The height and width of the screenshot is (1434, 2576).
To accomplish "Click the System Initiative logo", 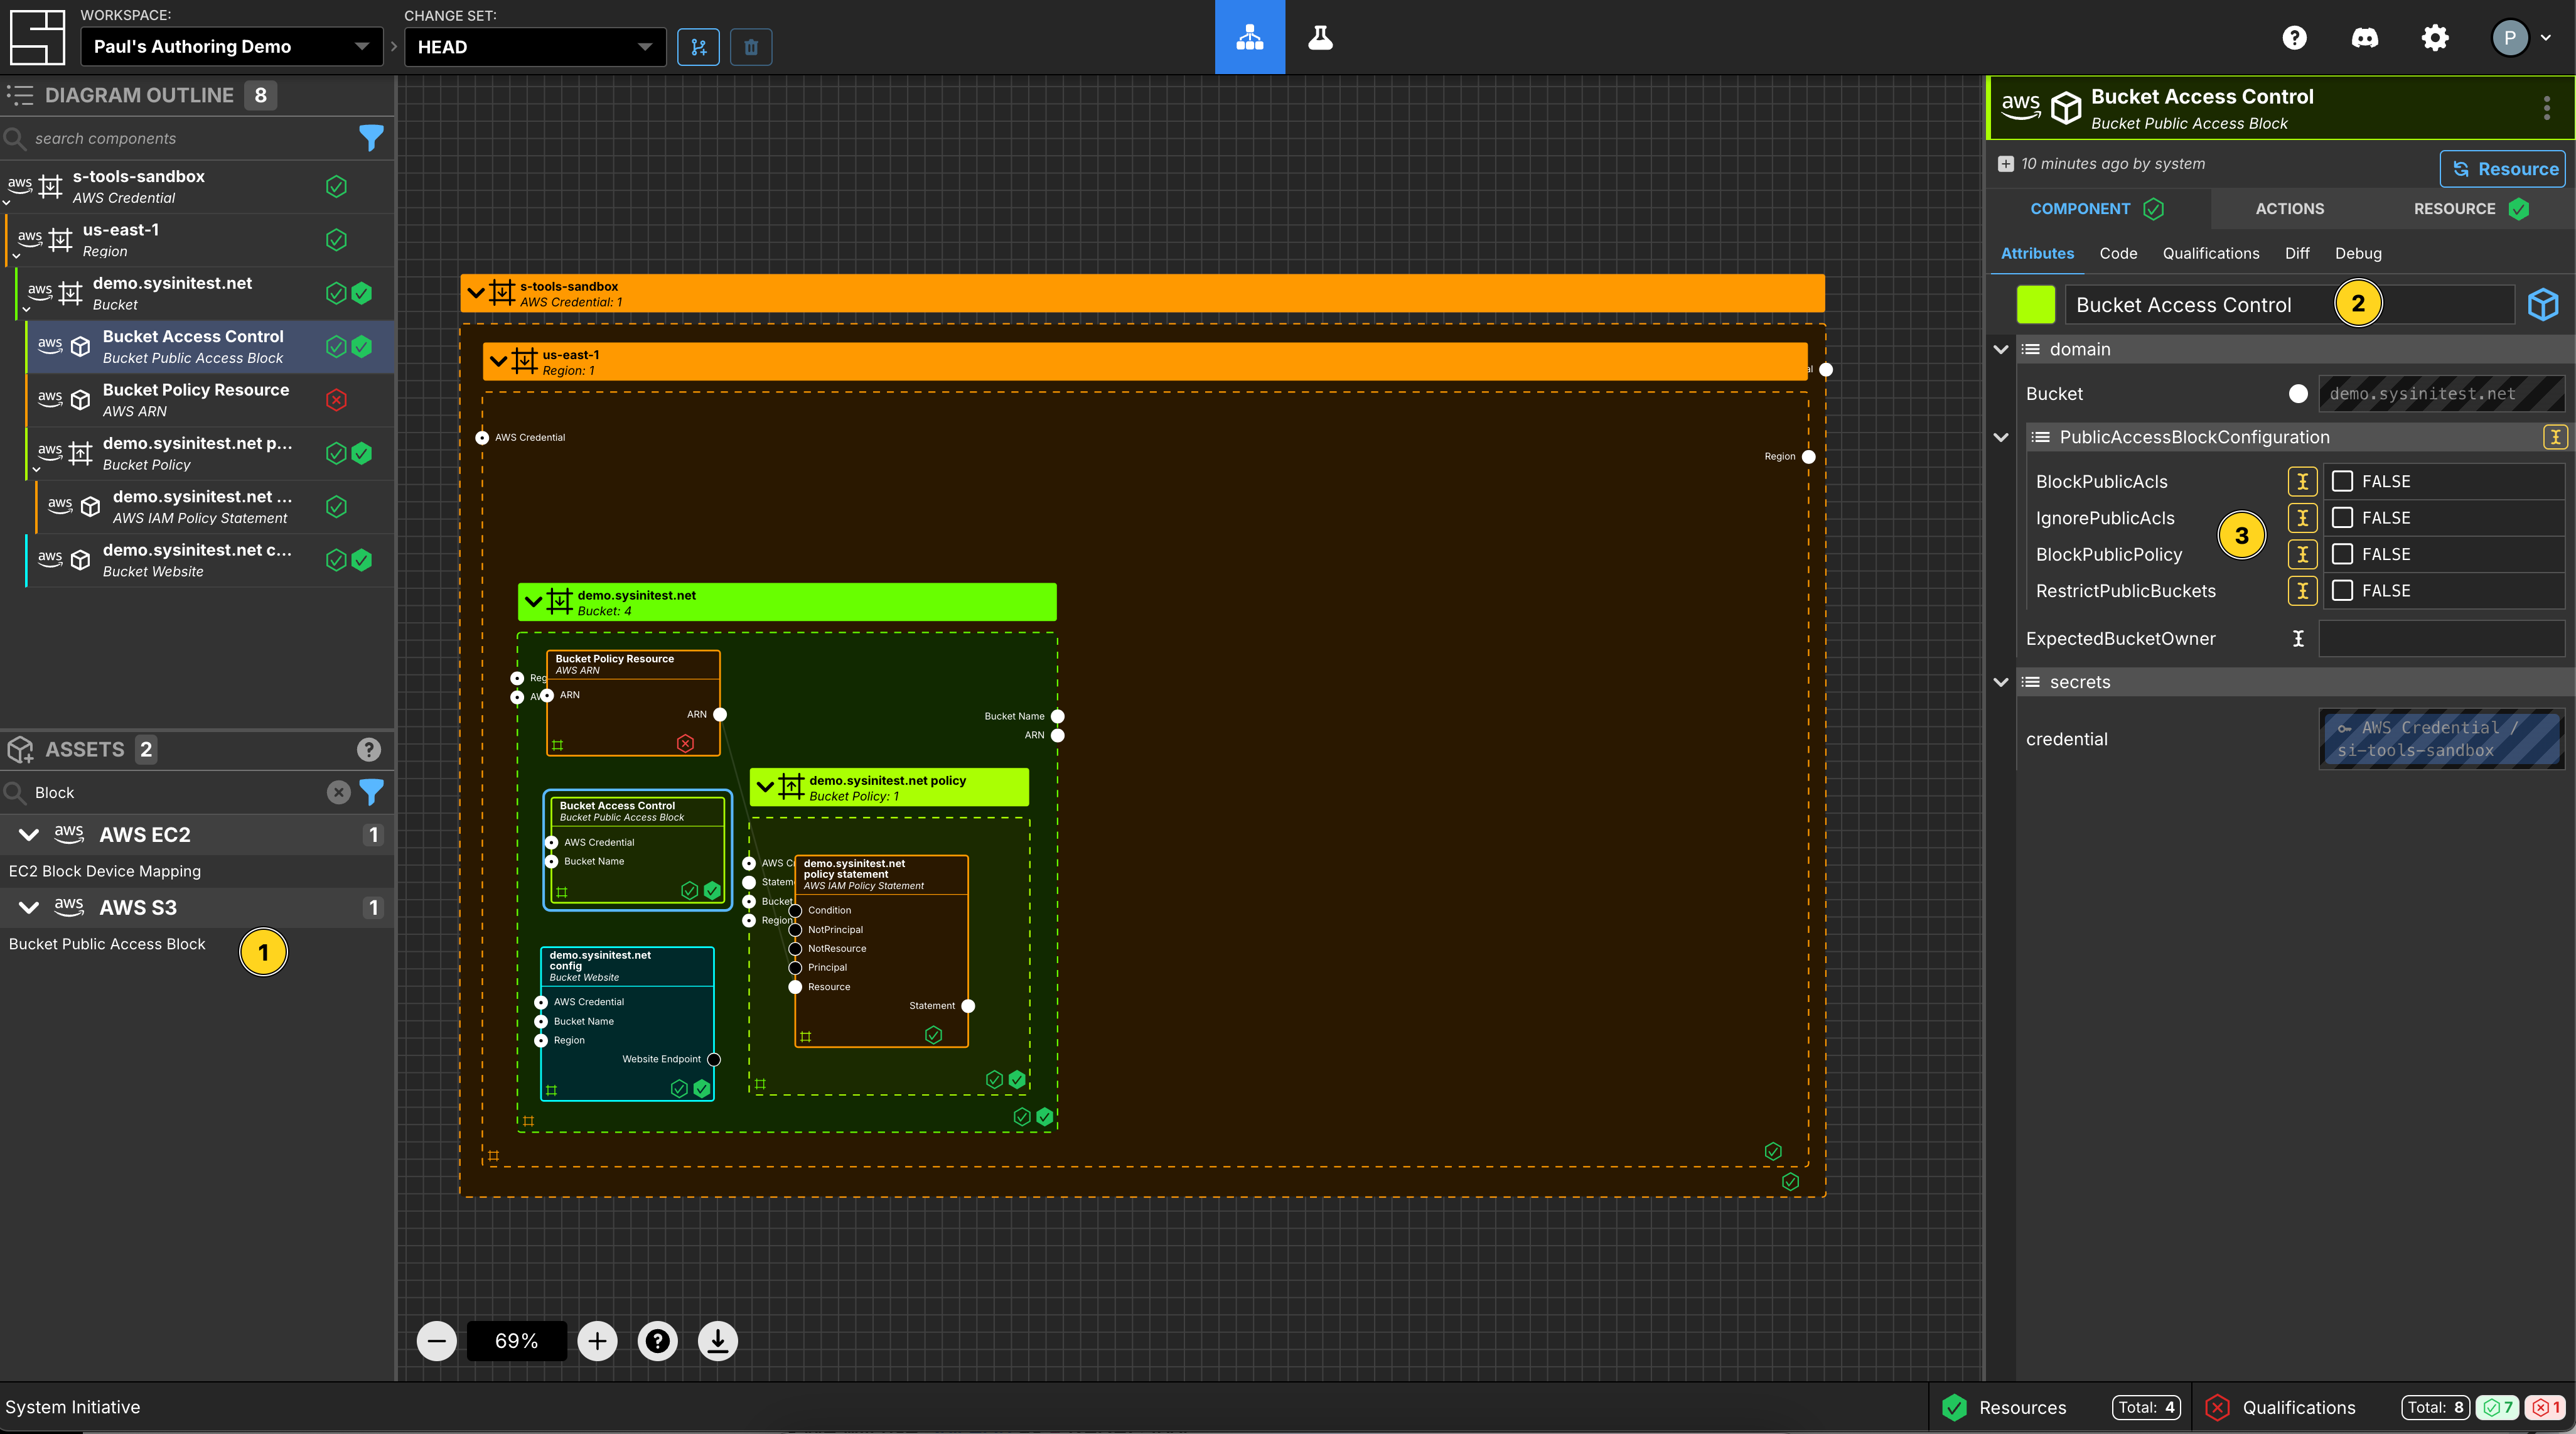I will 37,38.
